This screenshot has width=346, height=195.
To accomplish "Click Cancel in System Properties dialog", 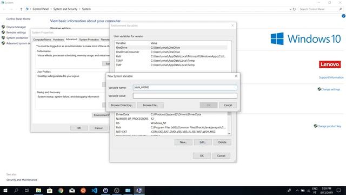I will [x=98, y=128].
